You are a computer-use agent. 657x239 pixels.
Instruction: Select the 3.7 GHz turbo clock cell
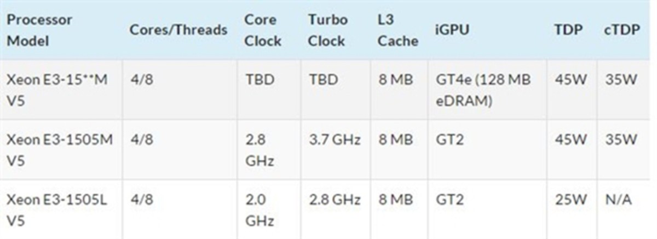point(334,140)
